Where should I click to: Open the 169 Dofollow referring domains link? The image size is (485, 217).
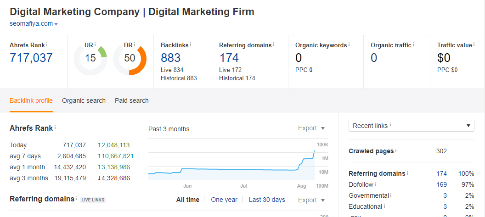click(441, 184)
